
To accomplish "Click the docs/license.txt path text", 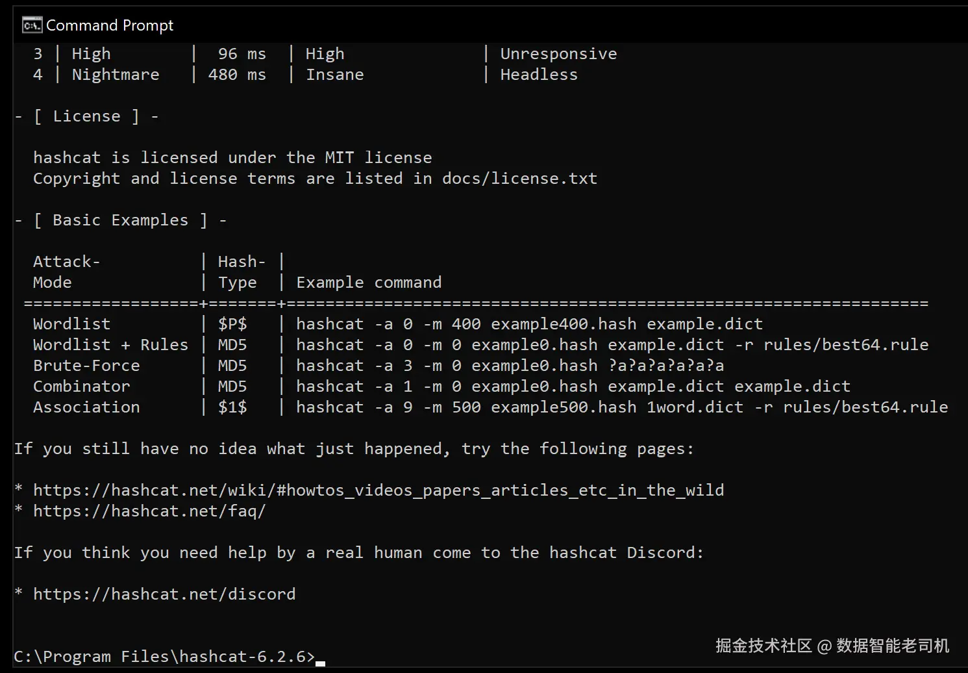I will point(519,179).
